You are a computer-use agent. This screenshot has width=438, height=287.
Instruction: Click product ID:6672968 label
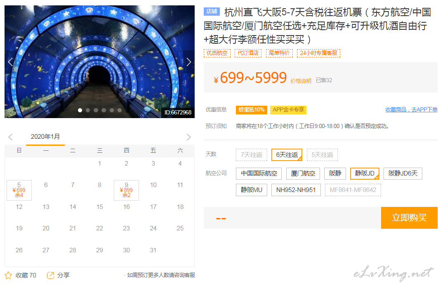[x=178, y=112]
